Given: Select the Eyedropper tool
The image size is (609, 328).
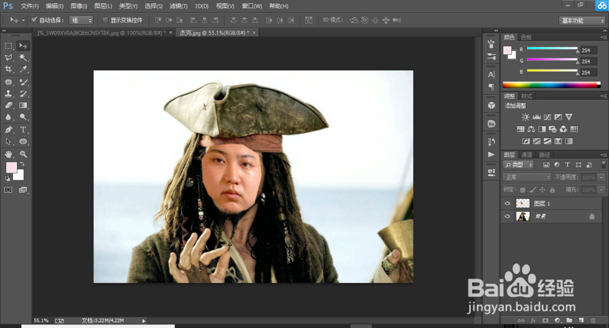Looking at the screenshot, I should pyautogui.click(x=23, y=69).
